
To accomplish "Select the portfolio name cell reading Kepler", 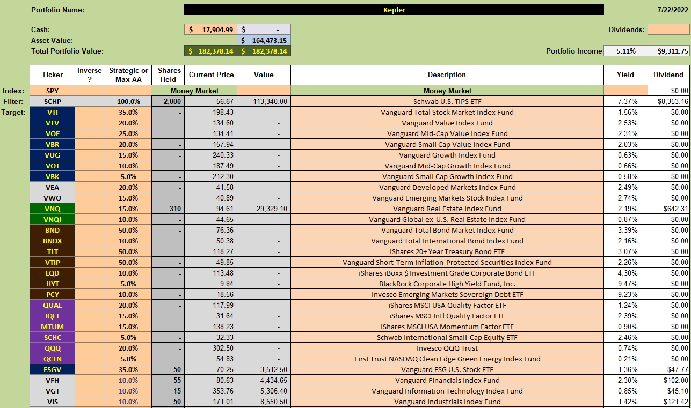I will (x=394, y=10).
